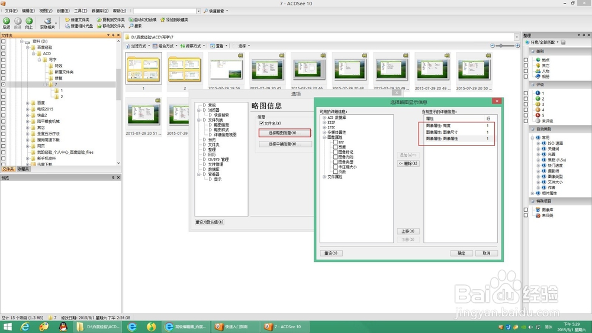Check the BPP checkbox under image attributes
This screenshot has width=592, height=333.
335,142
